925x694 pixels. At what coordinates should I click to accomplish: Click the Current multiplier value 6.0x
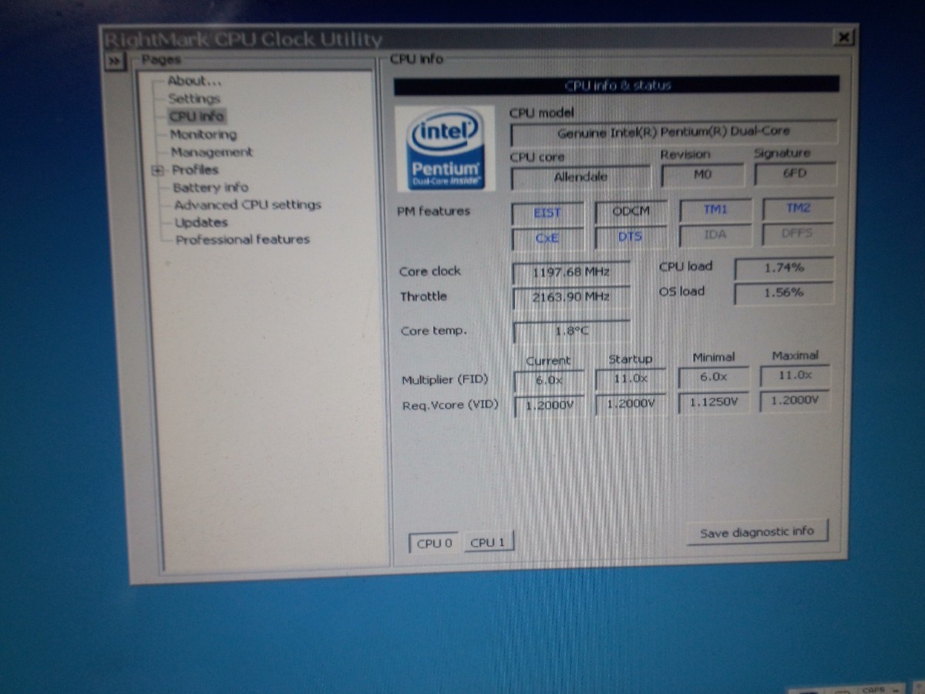click(549, 379)
